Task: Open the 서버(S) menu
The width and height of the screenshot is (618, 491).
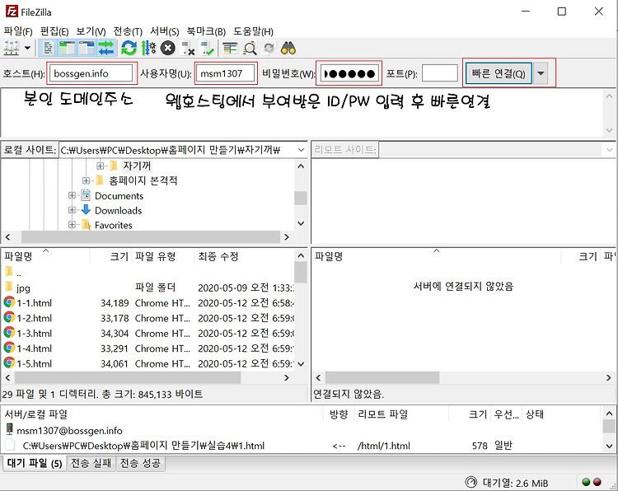Action: (x=164, y=30)
